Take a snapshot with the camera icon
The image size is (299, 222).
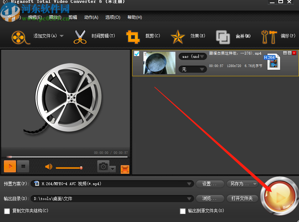103,166
